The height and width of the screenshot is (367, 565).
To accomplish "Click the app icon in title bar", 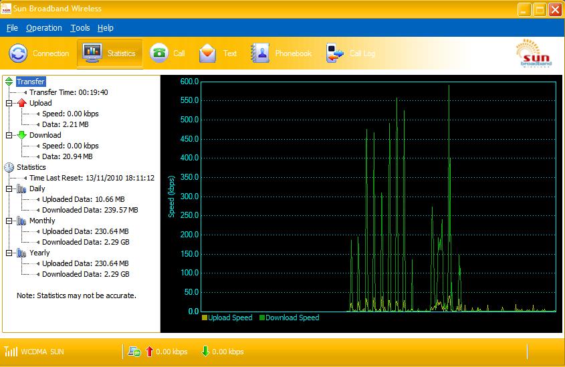I will coord(6,9).
